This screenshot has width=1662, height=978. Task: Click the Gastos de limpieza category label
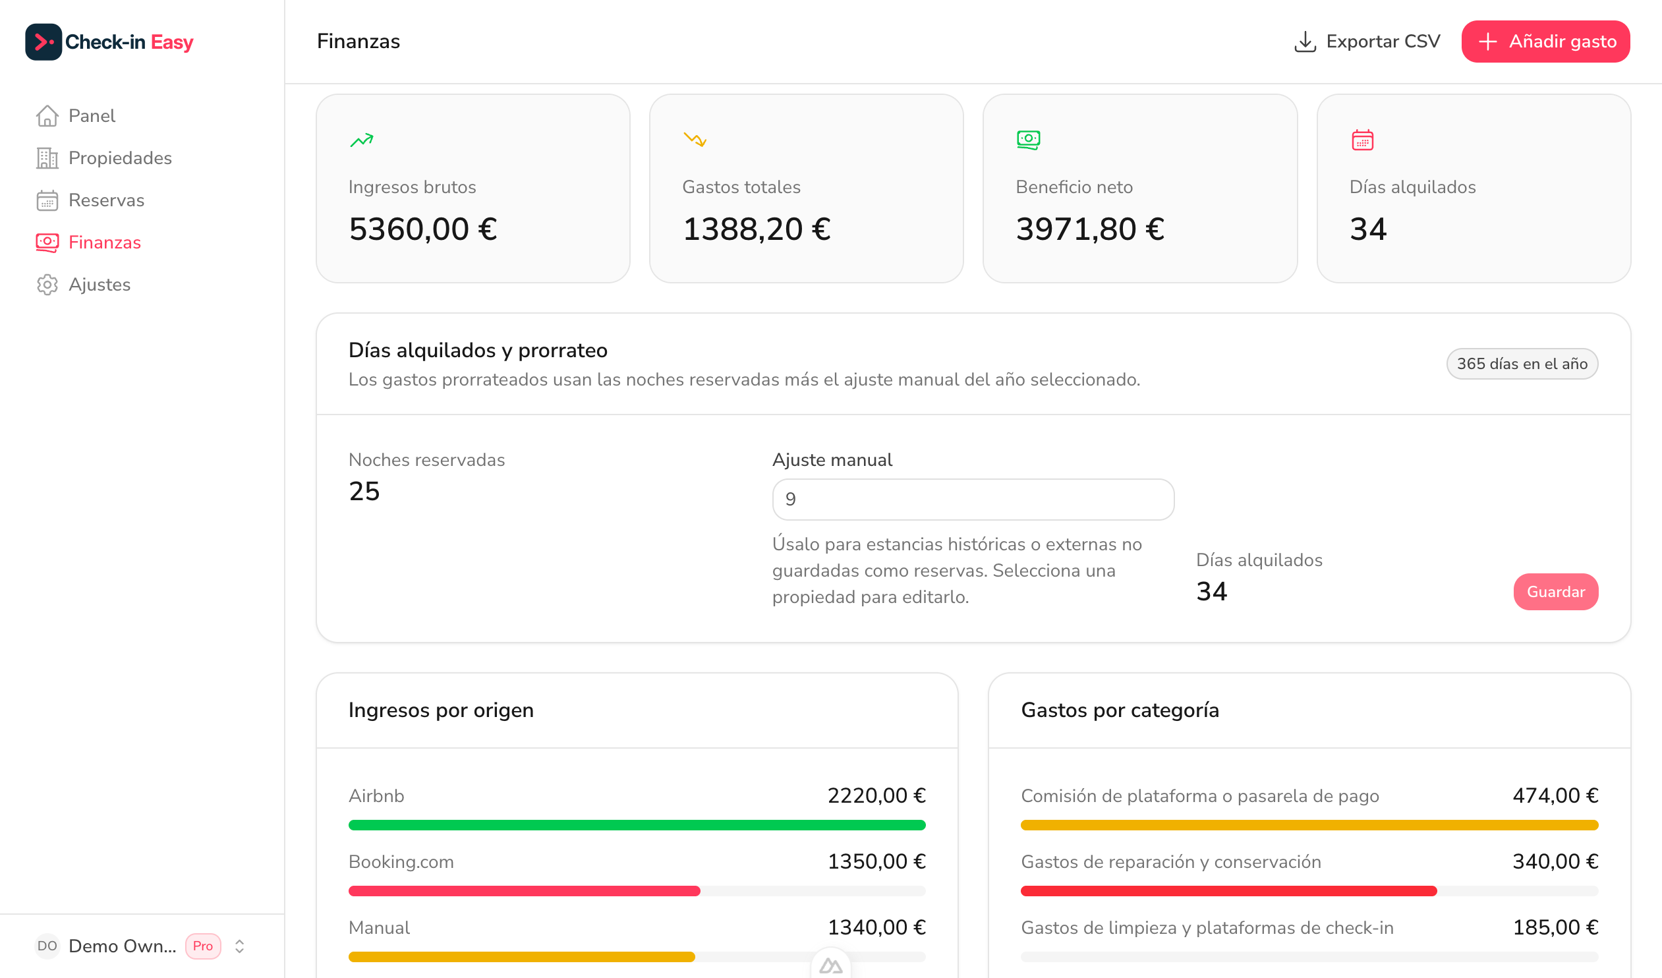1207,927
